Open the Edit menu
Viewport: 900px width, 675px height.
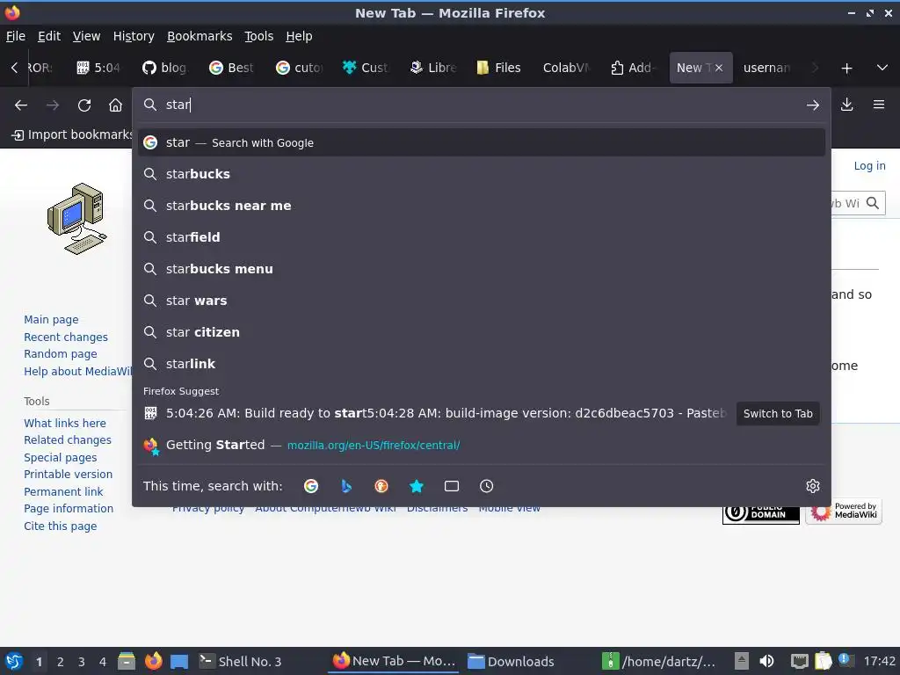pyautogui.click(x=49, y=36)
